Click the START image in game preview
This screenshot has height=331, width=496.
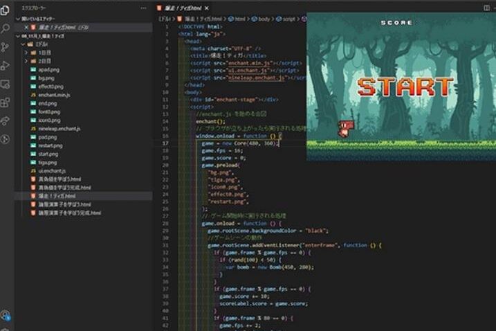[x=405, y=87]
